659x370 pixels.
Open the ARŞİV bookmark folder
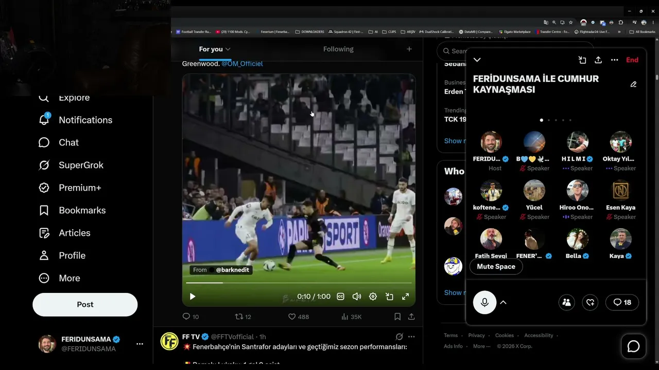(x=408, y=32)
